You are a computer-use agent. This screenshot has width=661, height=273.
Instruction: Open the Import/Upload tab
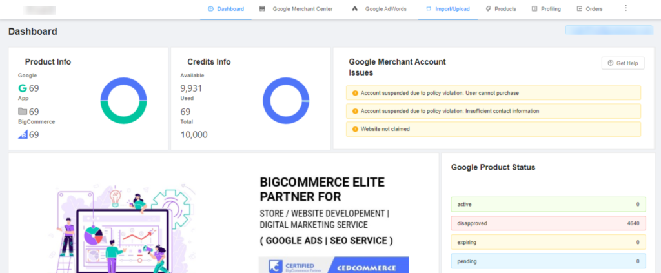pyautogui.click(x=448, y=9)
